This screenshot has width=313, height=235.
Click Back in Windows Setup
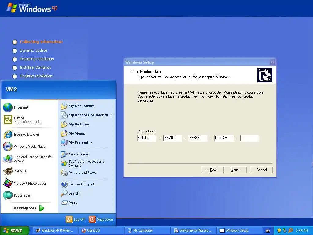click(x=212, y=170)
